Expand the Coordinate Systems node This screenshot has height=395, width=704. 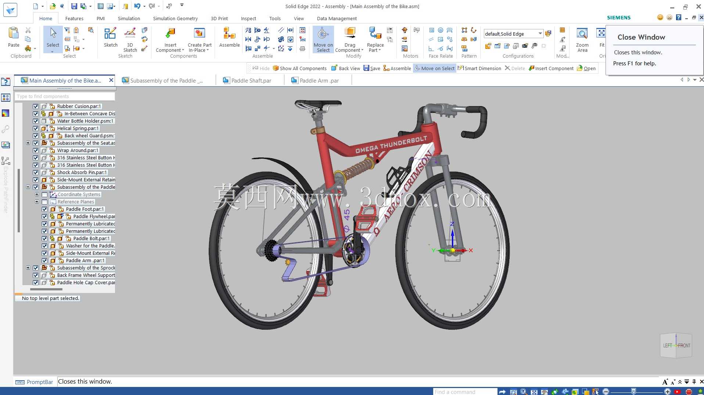click(37, 194)
